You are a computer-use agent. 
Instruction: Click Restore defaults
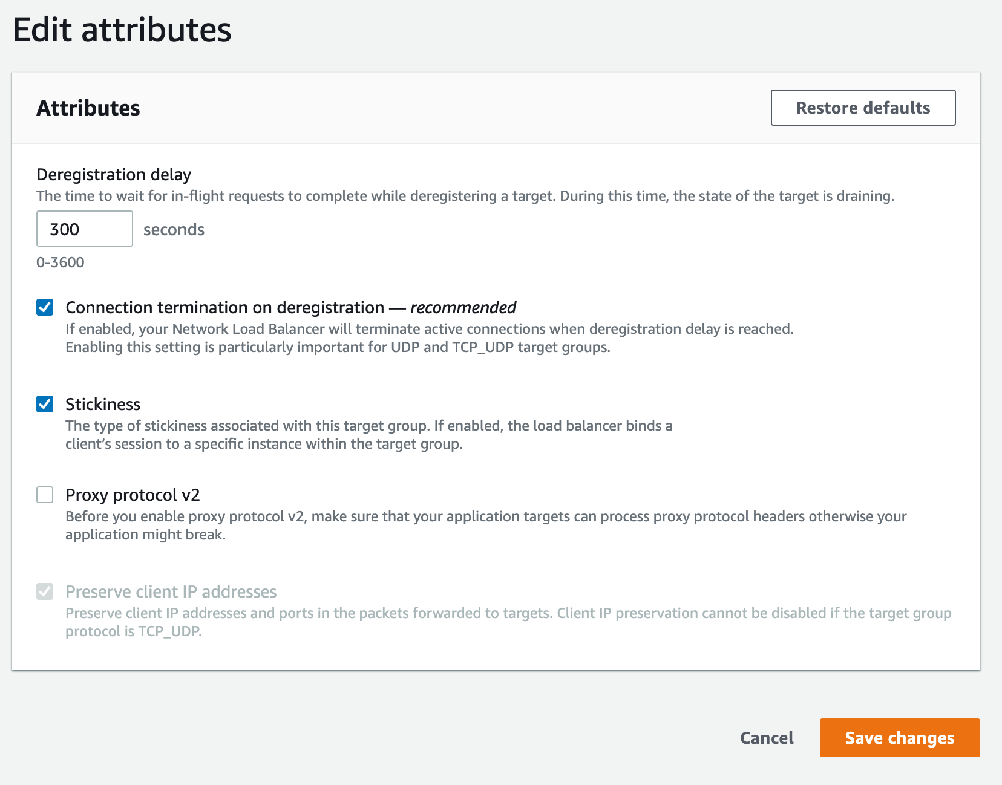click(863, 108)
